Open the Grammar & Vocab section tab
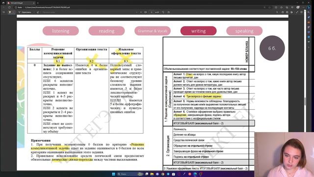This screenshot has width=314, height=177. 153,31
